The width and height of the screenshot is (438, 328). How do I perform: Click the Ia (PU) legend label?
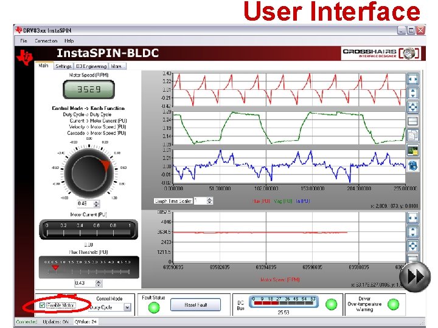coord(302,201)
